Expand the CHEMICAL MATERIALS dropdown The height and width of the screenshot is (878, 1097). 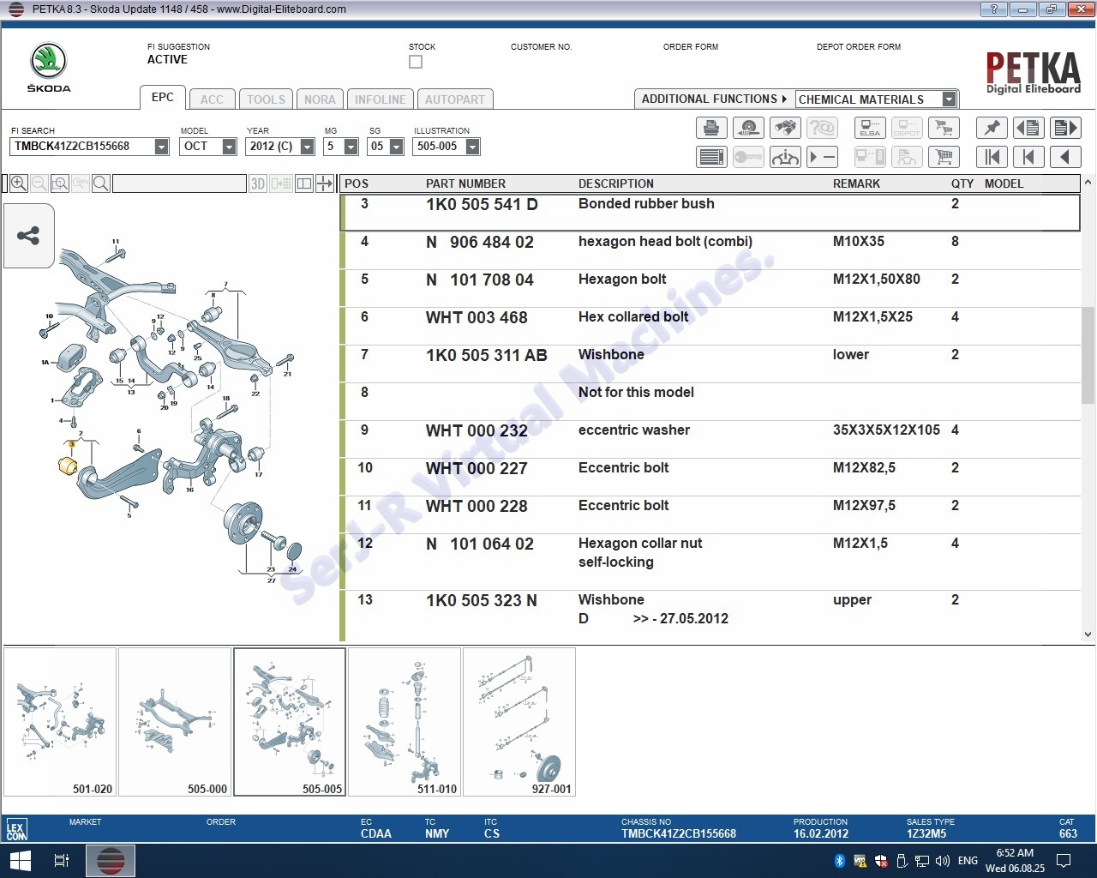pos(949,99)
